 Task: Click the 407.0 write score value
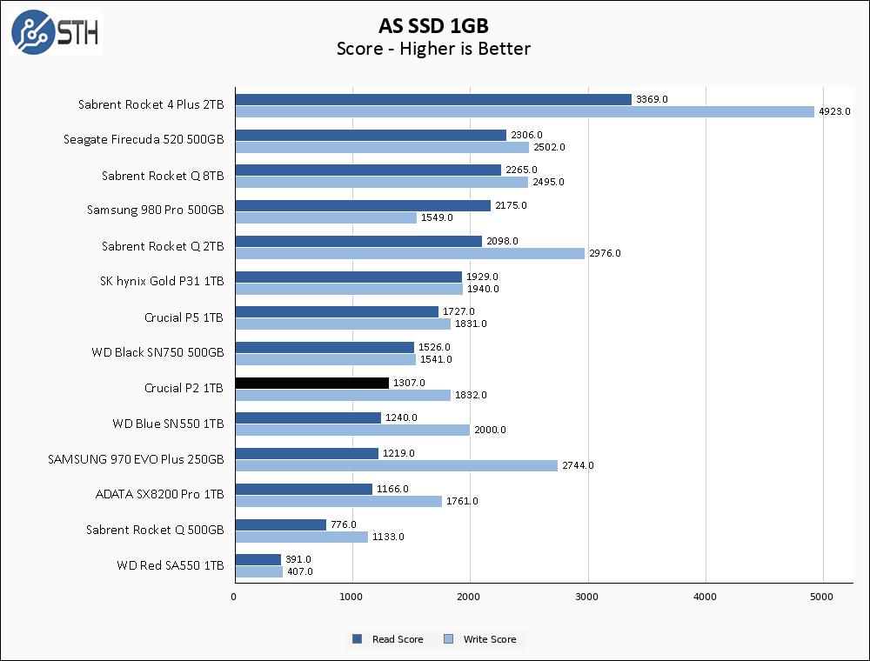299,571
